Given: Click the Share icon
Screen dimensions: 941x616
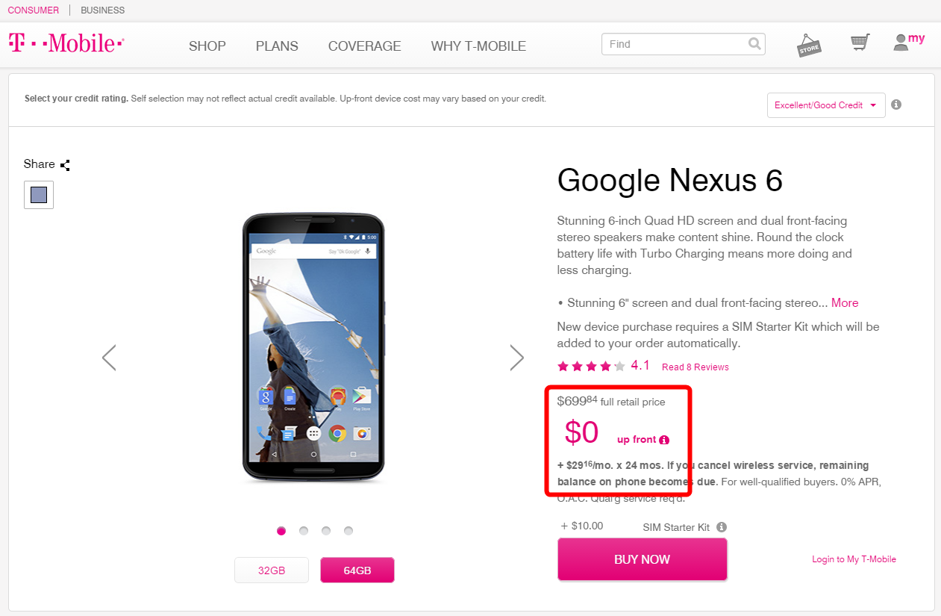Looking at the screenshot, I should (x=65, y=165).
